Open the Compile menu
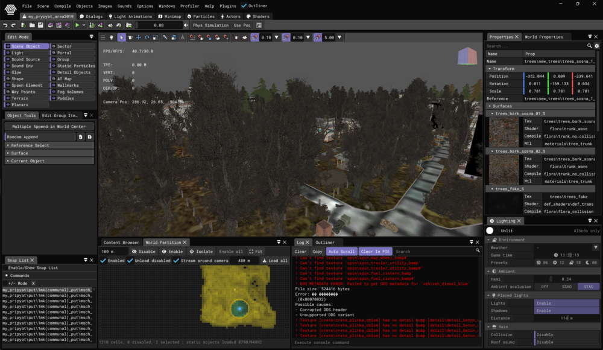This screenshot has width=603, height=350. tap(62, 6)
